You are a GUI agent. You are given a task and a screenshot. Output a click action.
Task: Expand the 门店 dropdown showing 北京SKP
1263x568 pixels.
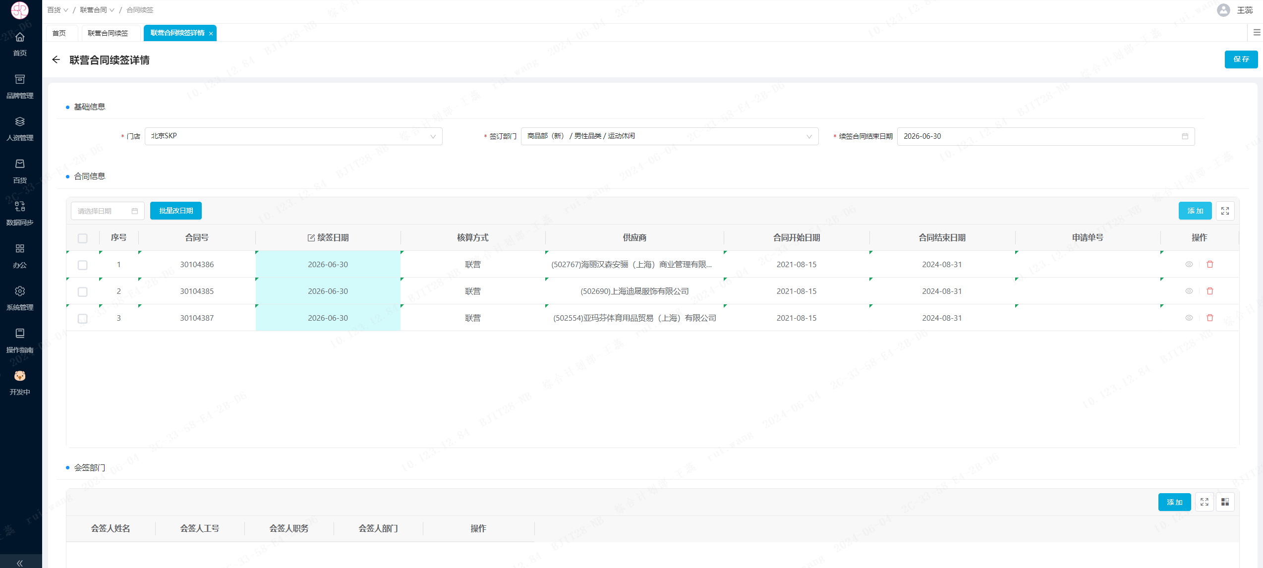pyautogui.click(x=293, y=136)
